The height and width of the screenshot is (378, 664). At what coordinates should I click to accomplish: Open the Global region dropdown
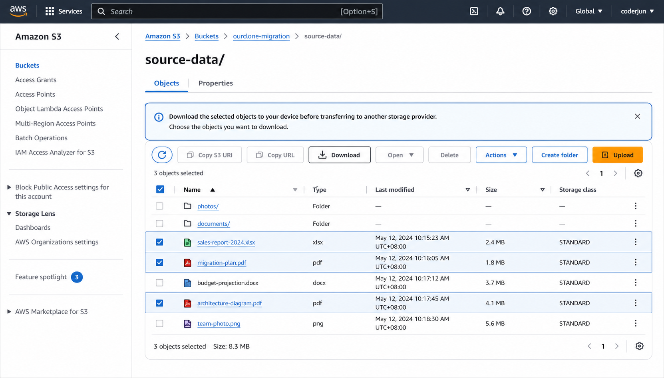[x=588, y=11]
